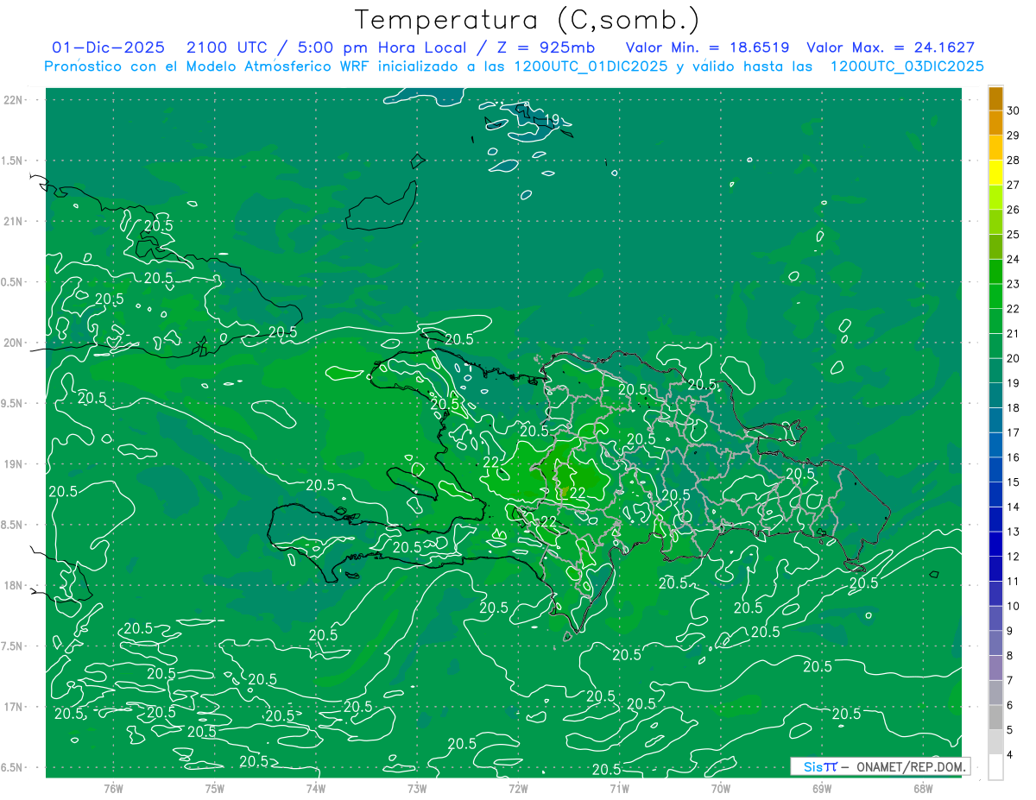Image resolution: width=1036 pixels, height=800 pixels.
Task: Click the '76W' longitude label
Action: 113,788
